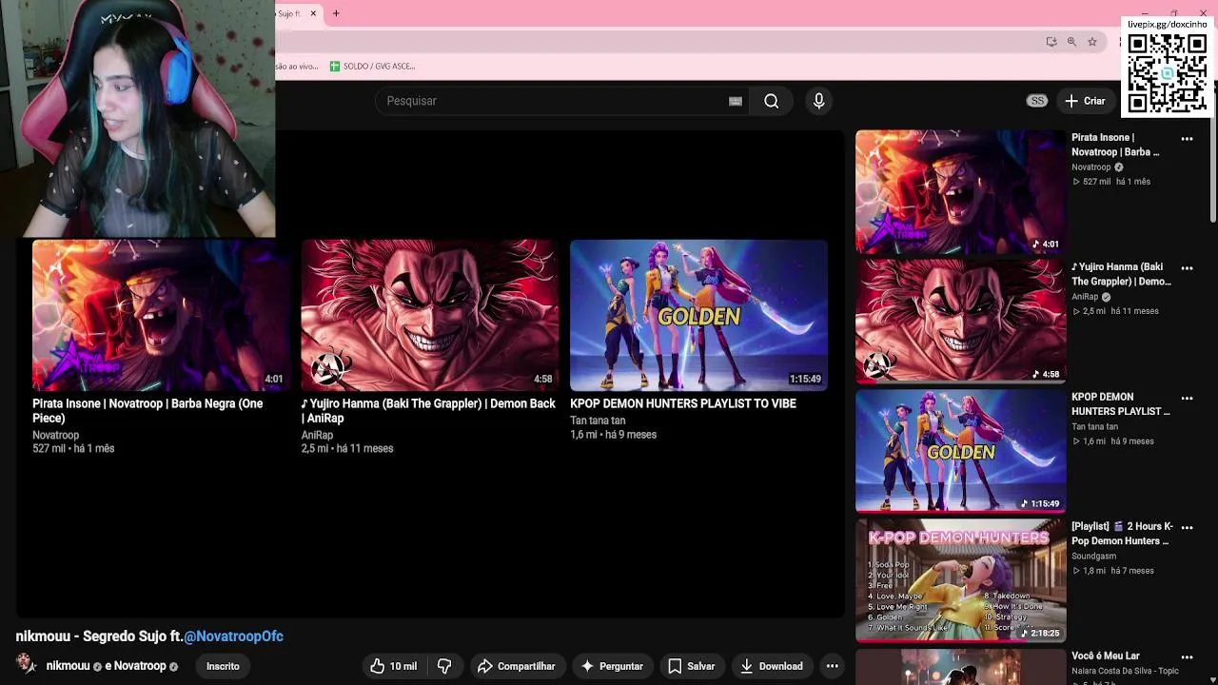
Task: Open options menu for sidebar [Playlist] 2 Hours
Action: (1187, 527)
